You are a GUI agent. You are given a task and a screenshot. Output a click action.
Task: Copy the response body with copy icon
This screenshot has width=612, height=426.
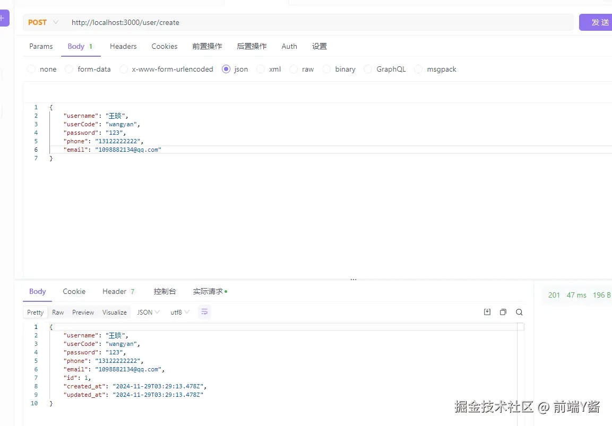(503, 312)
